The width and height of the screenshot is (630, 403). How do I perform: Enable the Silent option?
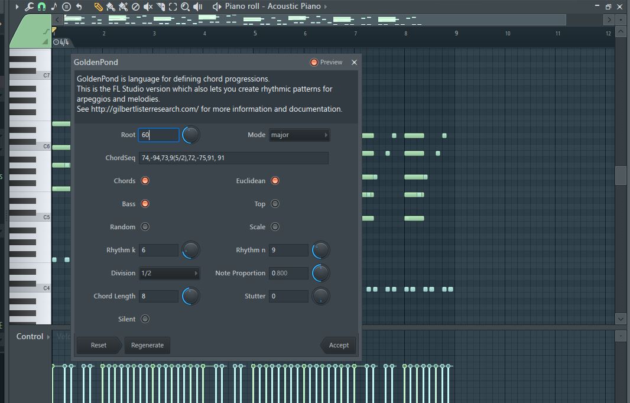pos(145,319)
